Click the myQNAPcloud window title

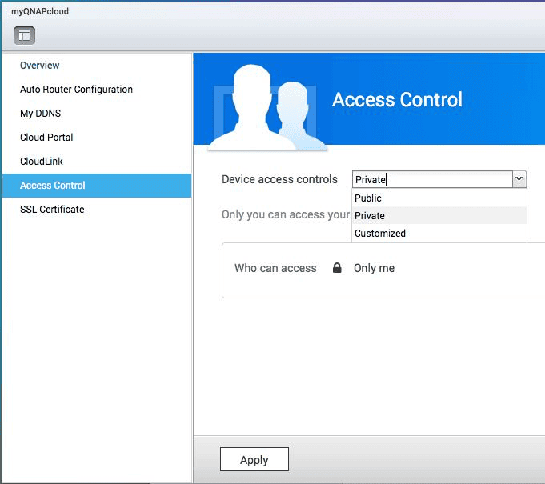click(40, 11)
